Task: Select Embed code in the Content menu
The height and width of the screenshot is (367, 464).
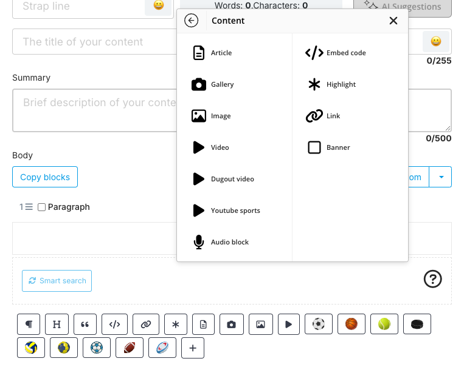Action: click(x=335, y=53)
